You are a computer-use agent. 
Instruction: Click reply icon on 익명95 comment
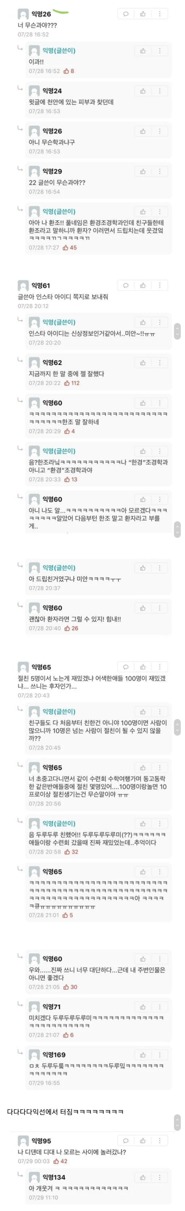[x=125, y=1141]
